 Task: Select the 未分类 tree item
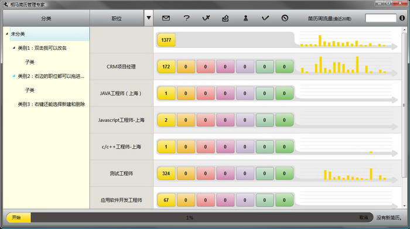[x=49, y=34]
